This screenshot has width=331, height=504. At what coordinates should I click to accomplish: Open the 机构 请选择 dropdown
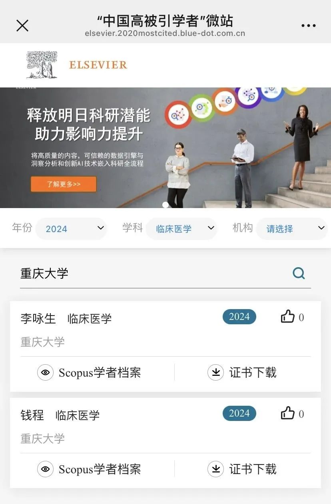pyautogui.click(x=292, y=228)
